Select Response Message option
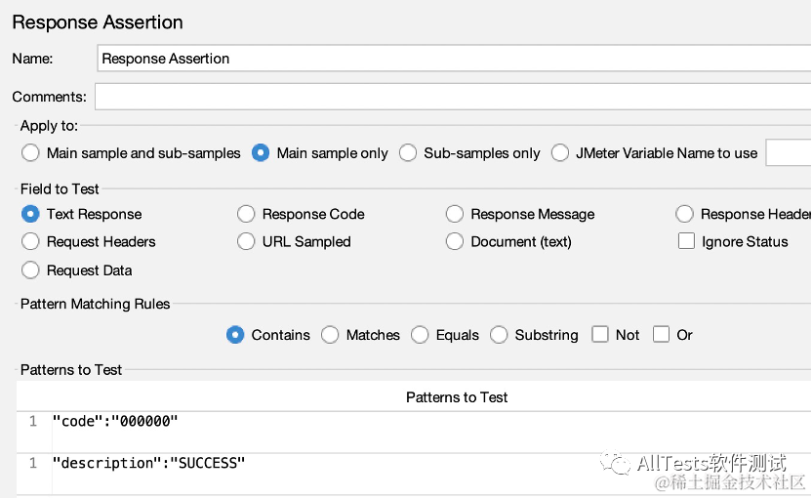 click(x=455, y=214)
